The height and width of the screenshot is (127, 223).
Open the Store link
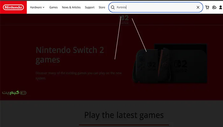click(102, 7)
